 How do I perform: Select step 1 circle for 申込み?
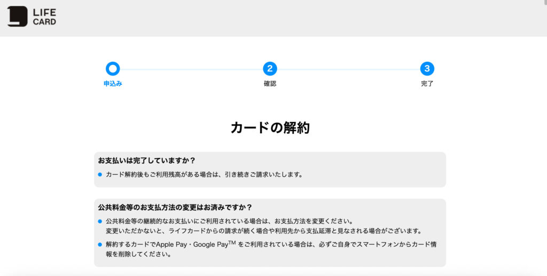113,69
